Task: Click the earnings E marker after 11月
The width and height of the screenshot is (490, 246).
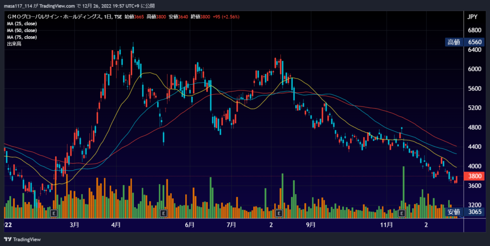Action: pos(402,213)
